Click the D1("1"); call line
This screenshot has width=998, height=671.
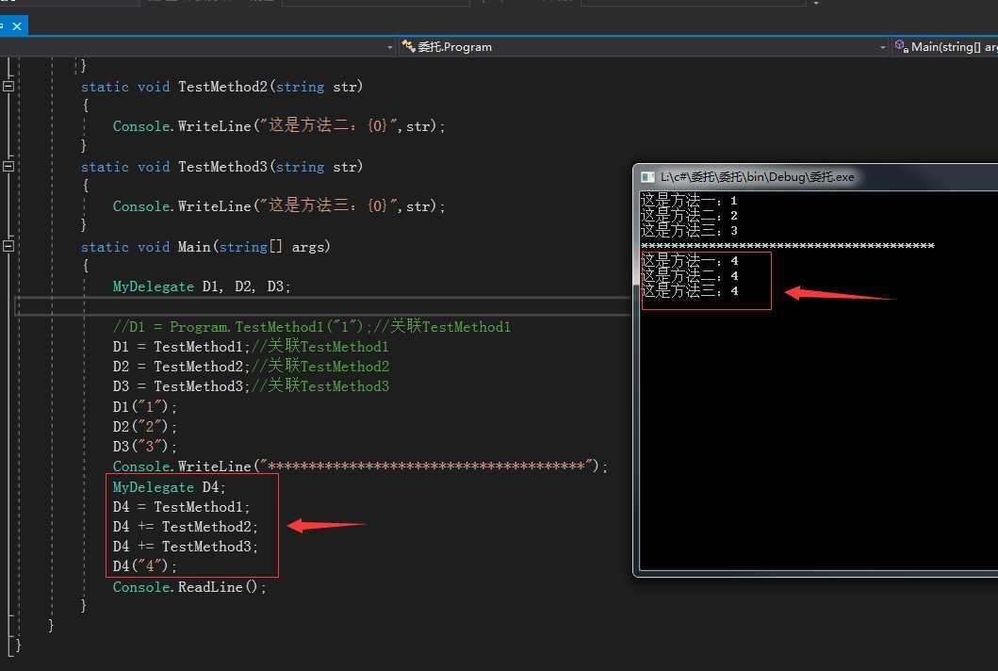click(145, 406)
